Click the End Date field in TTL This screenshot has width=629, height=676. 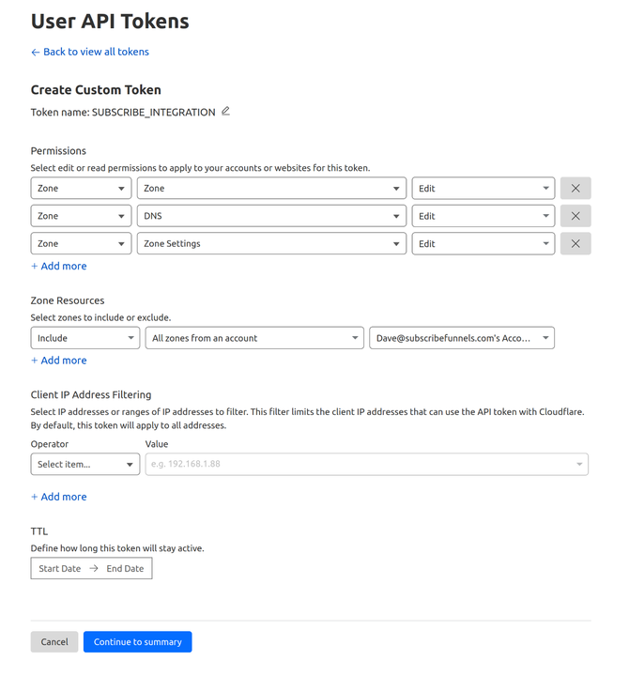125,568
